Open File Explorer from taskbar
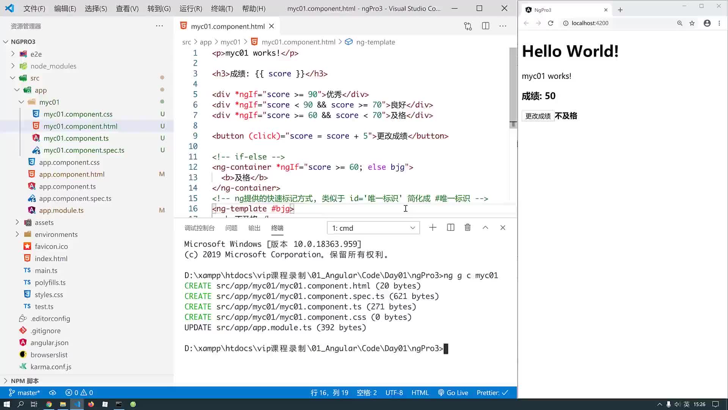 coord(63,404)
